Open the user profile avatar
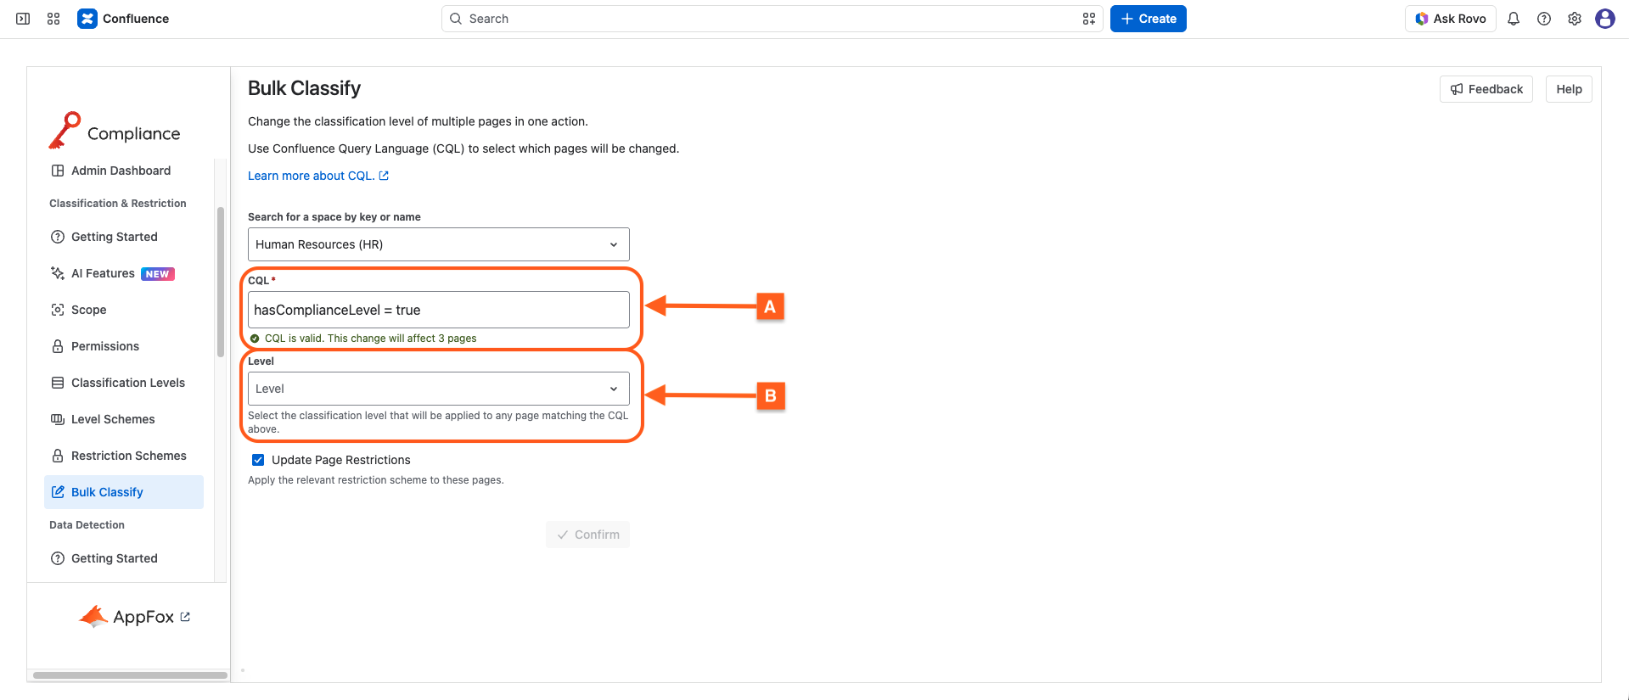Screen dimensions: 1629x700 1605,19
